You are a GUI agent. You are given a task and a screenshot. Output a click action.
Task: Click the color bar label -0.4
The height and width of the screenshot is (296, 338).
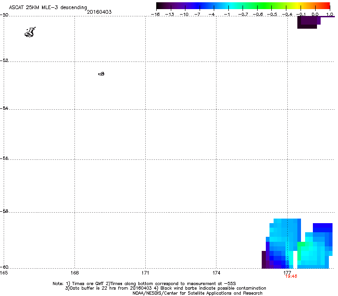tap(287, 15)
